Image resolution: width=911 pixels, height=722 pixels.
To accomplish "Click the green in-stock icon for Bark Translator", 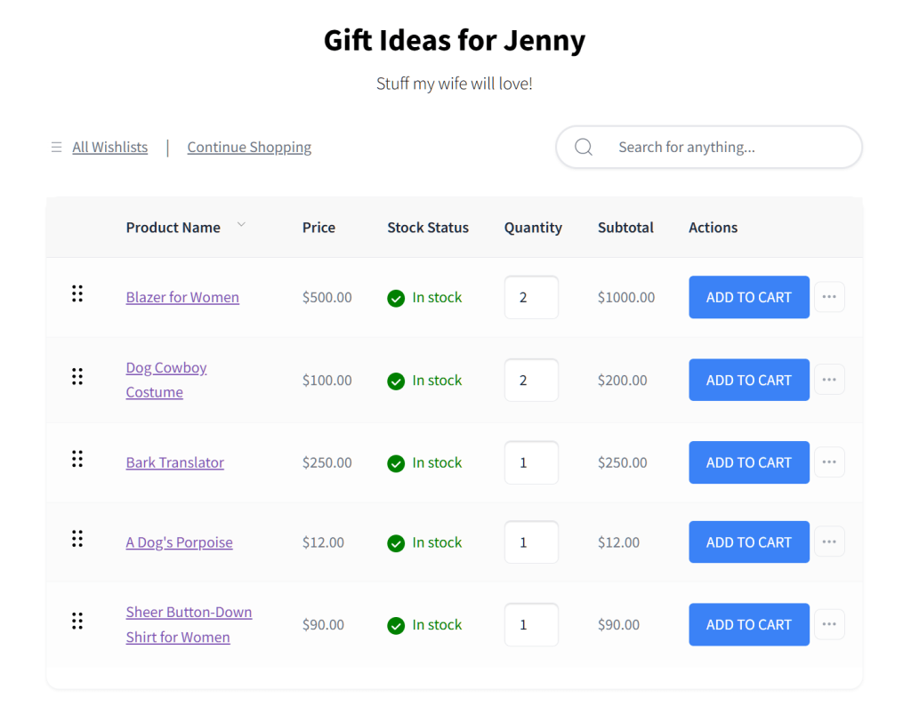I will [x=396, y=462].
